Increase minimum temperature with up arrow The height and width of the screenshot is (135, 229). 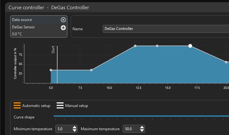coord(75,127)
